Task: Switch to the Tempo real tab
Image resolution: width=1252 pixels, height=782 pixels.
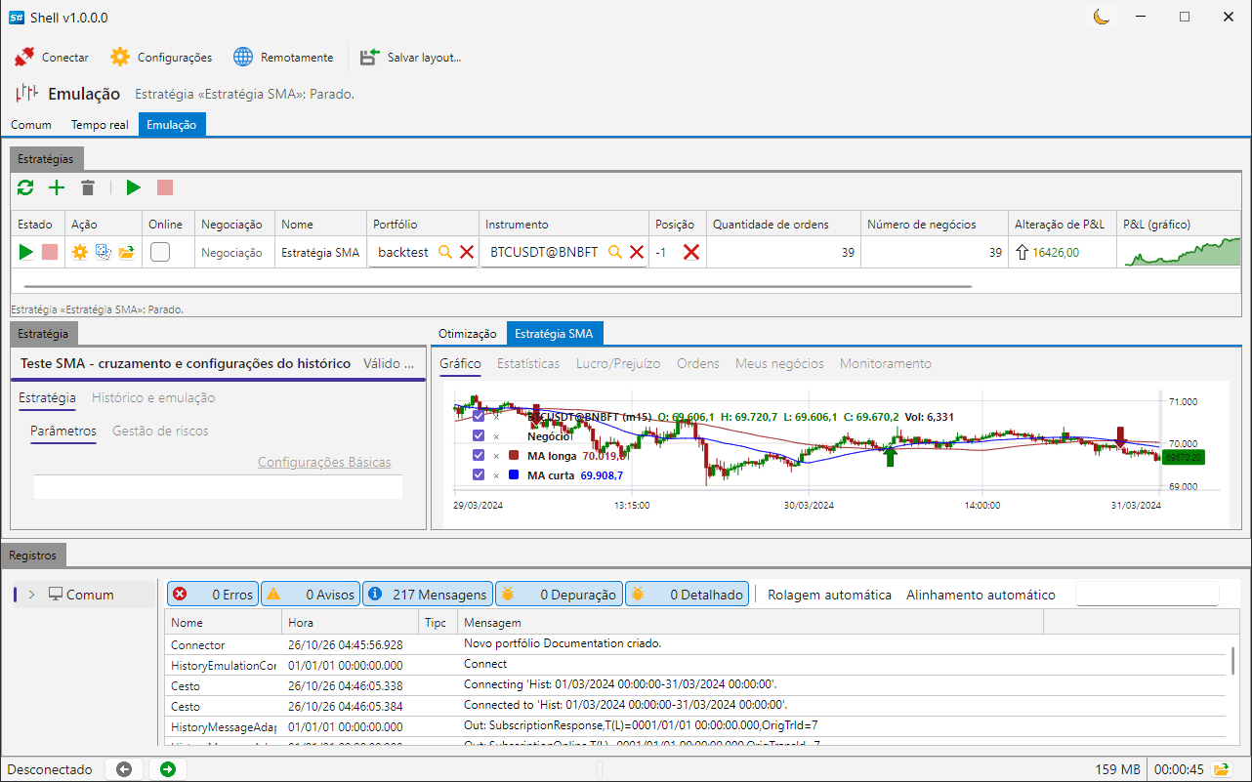Action: click(x=100, y=125)
